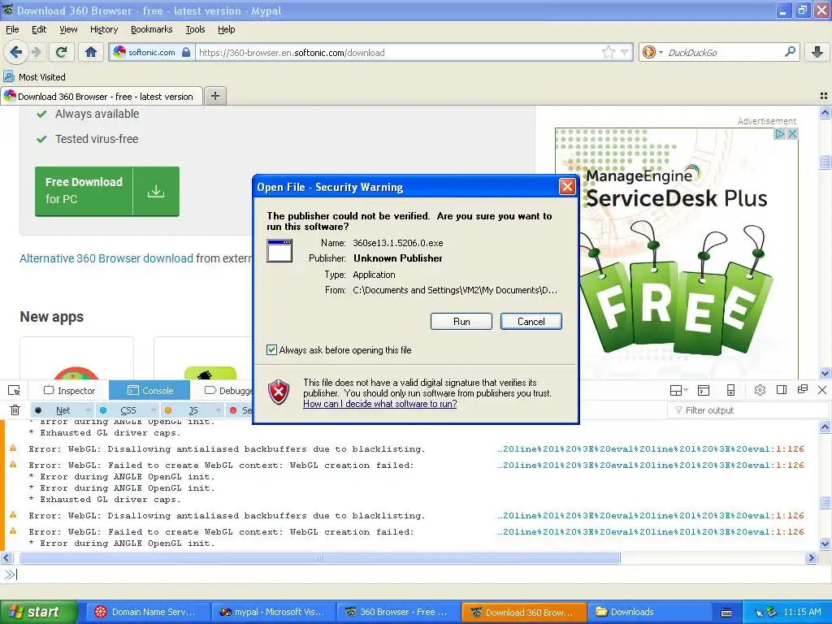The image size is (832, 624).
Task: Open the History menu
Action: [x=103, y=29]
